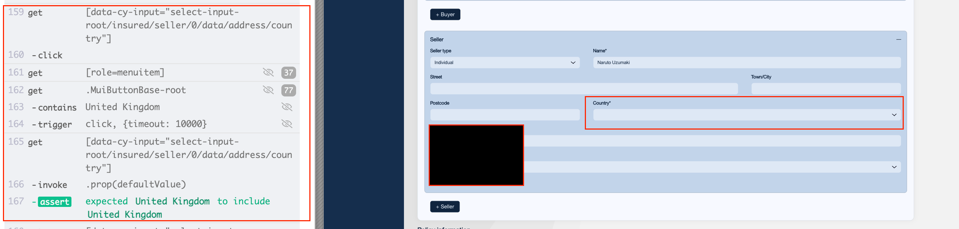Click into the Street input field
The image size is (959, 229).
(584, 89)
